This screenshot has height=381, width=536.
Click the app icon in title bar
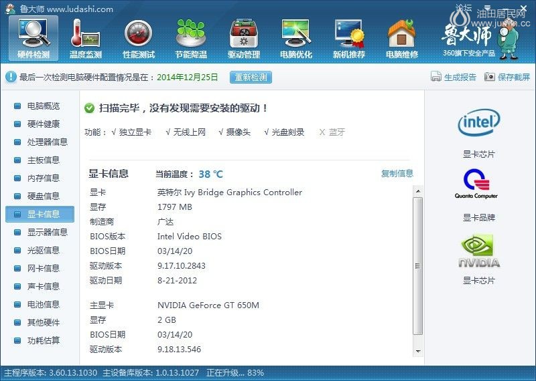point(10,9)
